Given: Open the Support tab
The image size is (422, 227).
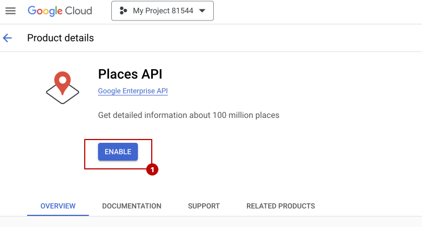Looking at the screenshot, I should point(204,206).
